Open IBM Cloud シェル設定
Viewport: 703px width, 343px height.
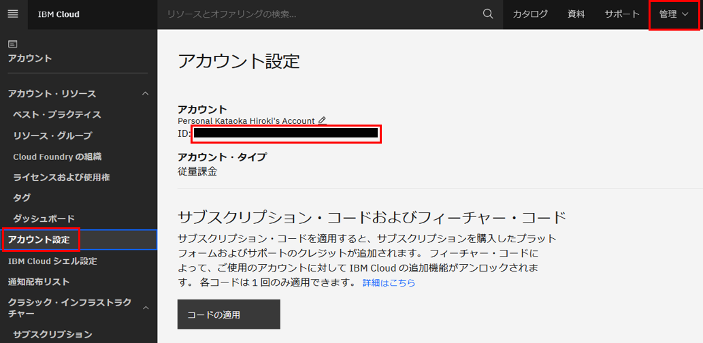(52, 261)
